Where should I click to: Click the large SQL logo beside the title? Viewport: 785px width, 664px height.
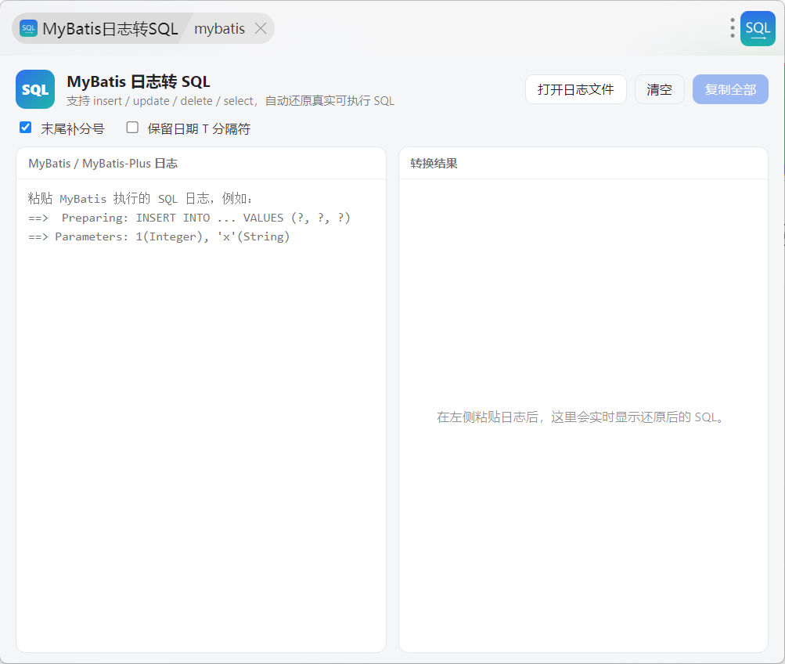pos(35,89)
